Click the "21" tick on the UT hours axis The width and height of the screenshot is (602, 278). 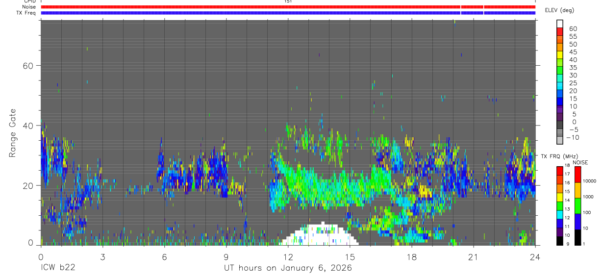coord(473,256)
